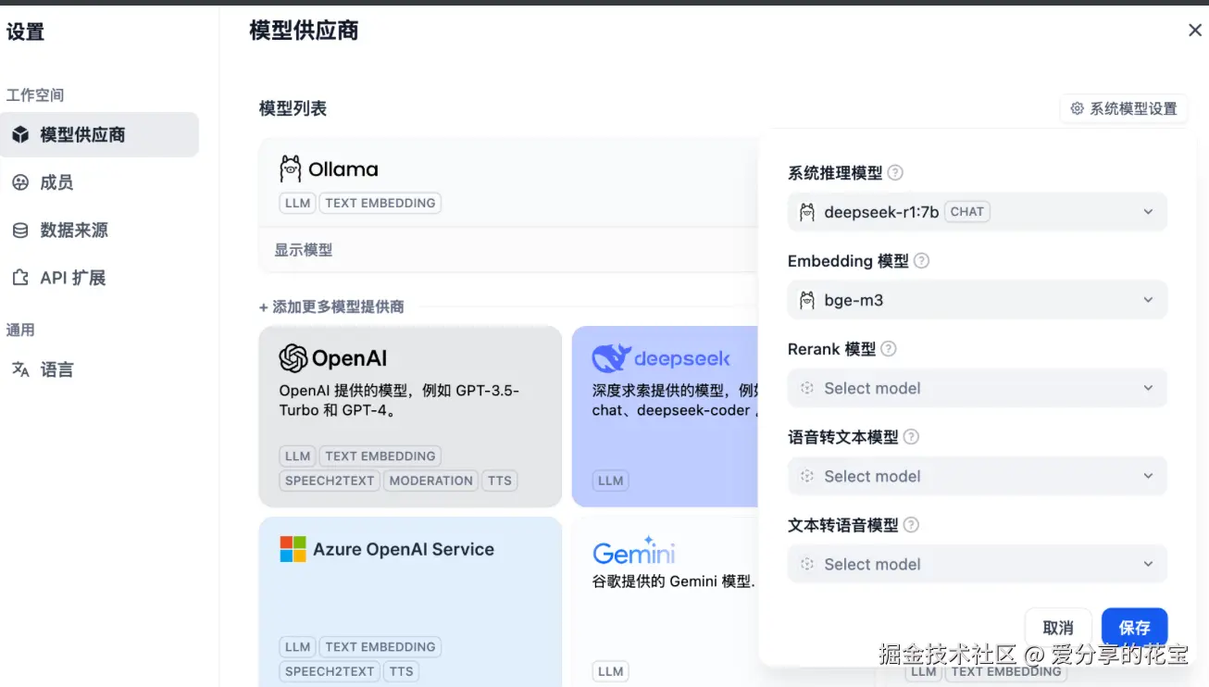Click the translate icon beside 语言

(20, 369)
